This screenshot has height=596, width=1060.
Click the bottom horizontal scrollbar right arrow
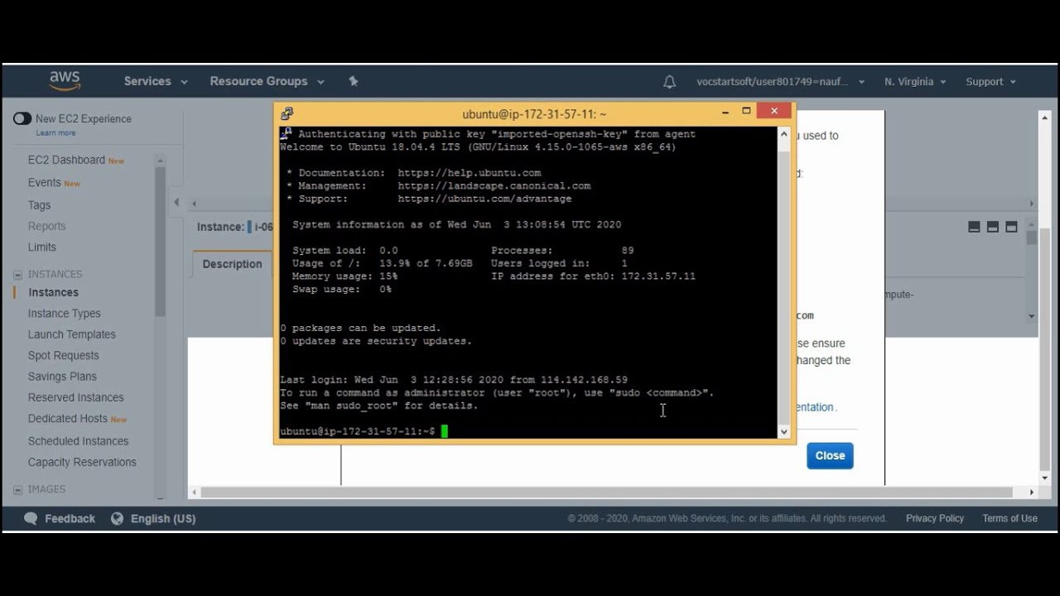click(x=1031, y=493)
